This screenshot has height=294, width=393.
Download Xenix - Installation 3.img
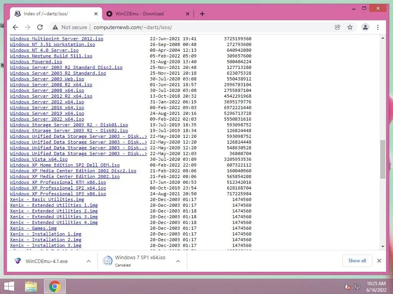(45, 246)
